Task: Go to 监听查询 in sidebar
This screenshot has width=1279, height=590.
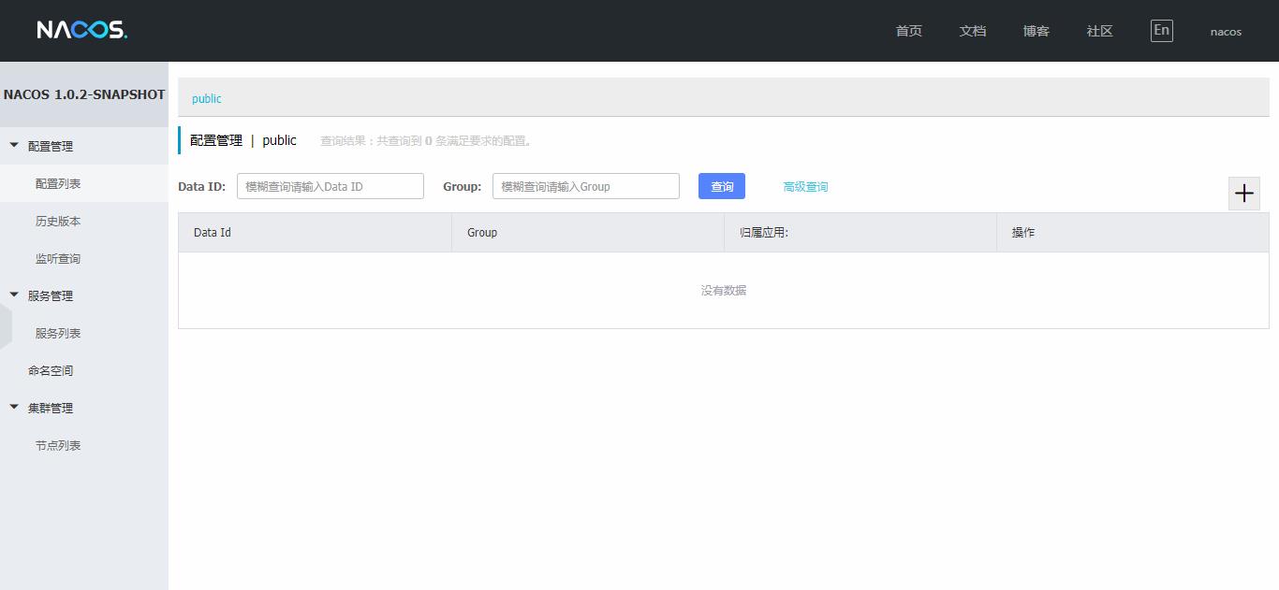Action: coord(58,259)
